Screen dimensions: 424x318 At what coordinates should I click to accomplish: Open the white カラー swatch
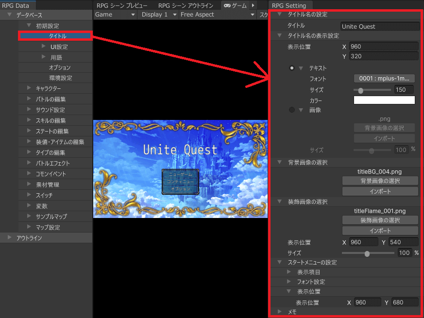tap(384, 100)
